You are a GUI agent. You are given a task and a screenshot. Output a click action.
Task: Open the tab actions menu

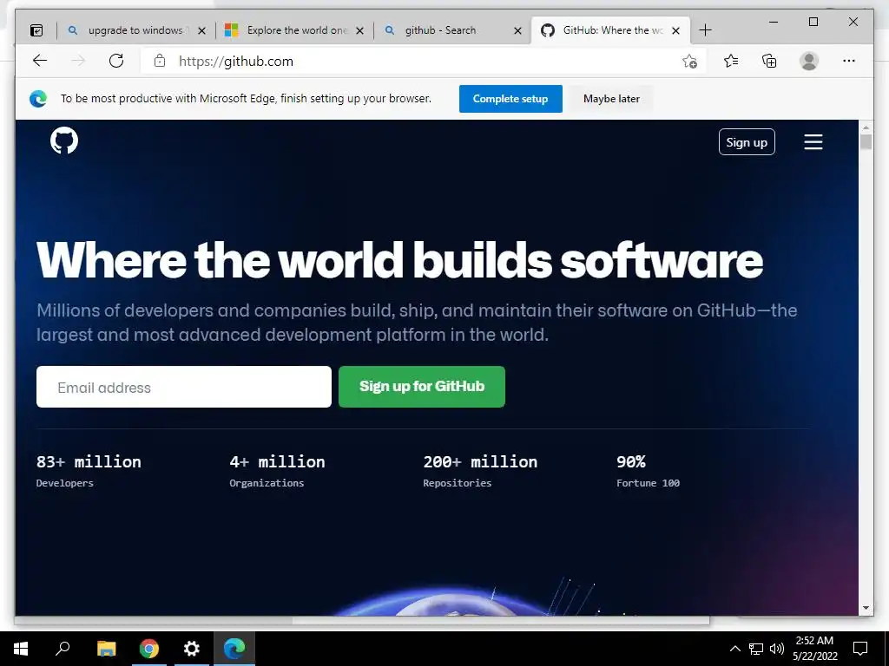pos(36,30)
